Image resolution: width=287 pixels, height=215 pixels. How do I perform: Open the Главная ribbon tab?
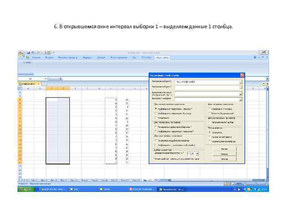tap(36, 58)
